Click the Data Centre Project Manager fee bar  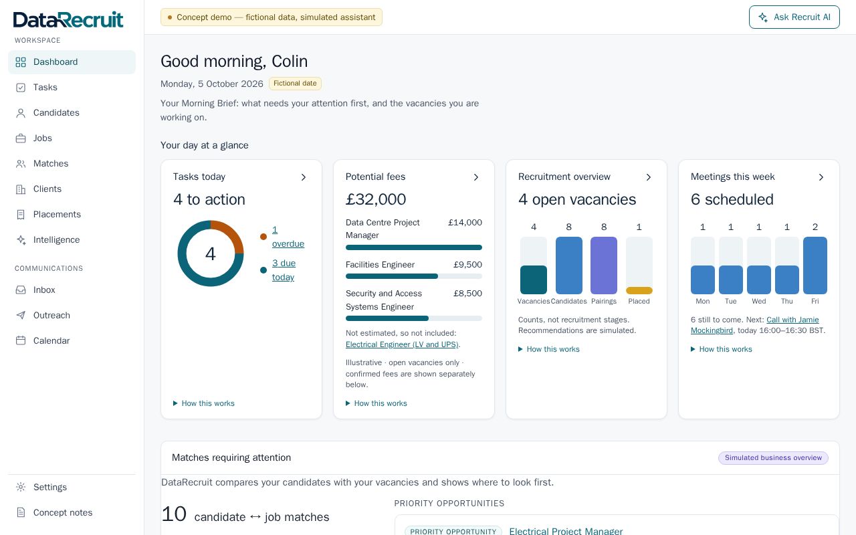coord(414,247)
